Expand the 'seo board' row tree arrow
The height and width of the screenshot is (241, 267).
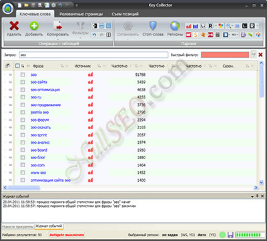(x=5, y=150)
